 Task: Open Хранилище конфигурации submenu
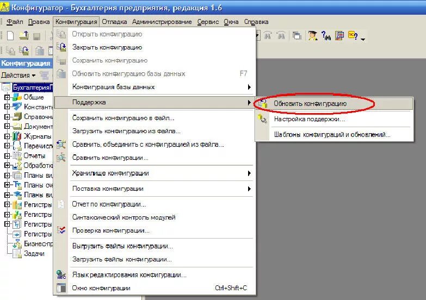[155, 173]
